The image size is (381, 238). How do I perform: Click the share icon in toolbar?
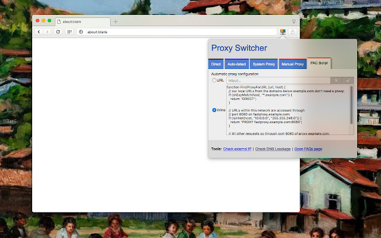click(x=292, y=32)
